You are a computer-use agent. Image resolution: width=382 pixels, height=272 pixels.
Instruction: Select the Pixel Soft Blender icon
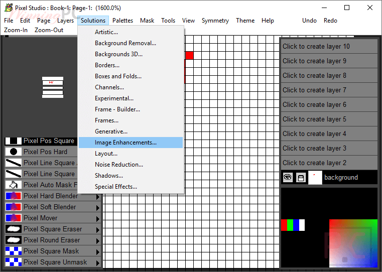tap(14, 207)
